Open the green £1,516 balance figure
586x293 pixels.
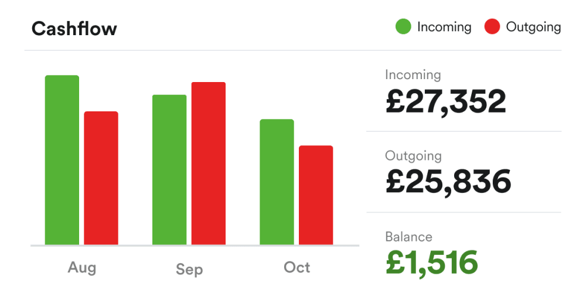(x=432, y=263)
